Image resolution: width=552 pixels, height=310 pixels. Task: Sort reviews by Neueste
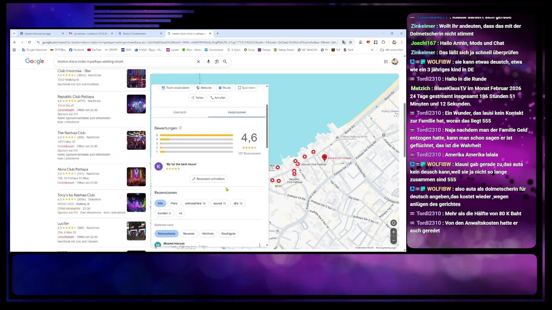click(x=189, y=233)
